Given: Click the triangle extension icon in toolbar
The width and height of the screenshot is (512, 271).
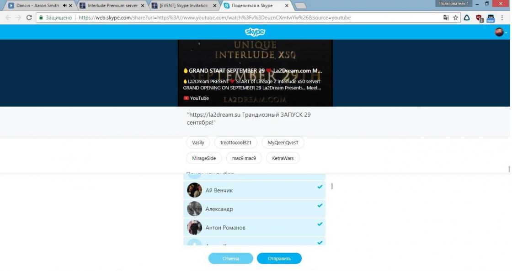Looking at the screenshot, I should (x=467, y=18).
